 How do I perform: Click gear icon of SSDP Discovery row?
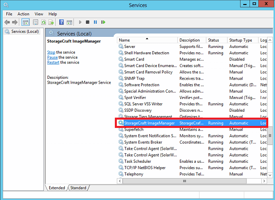pos(121,110)
